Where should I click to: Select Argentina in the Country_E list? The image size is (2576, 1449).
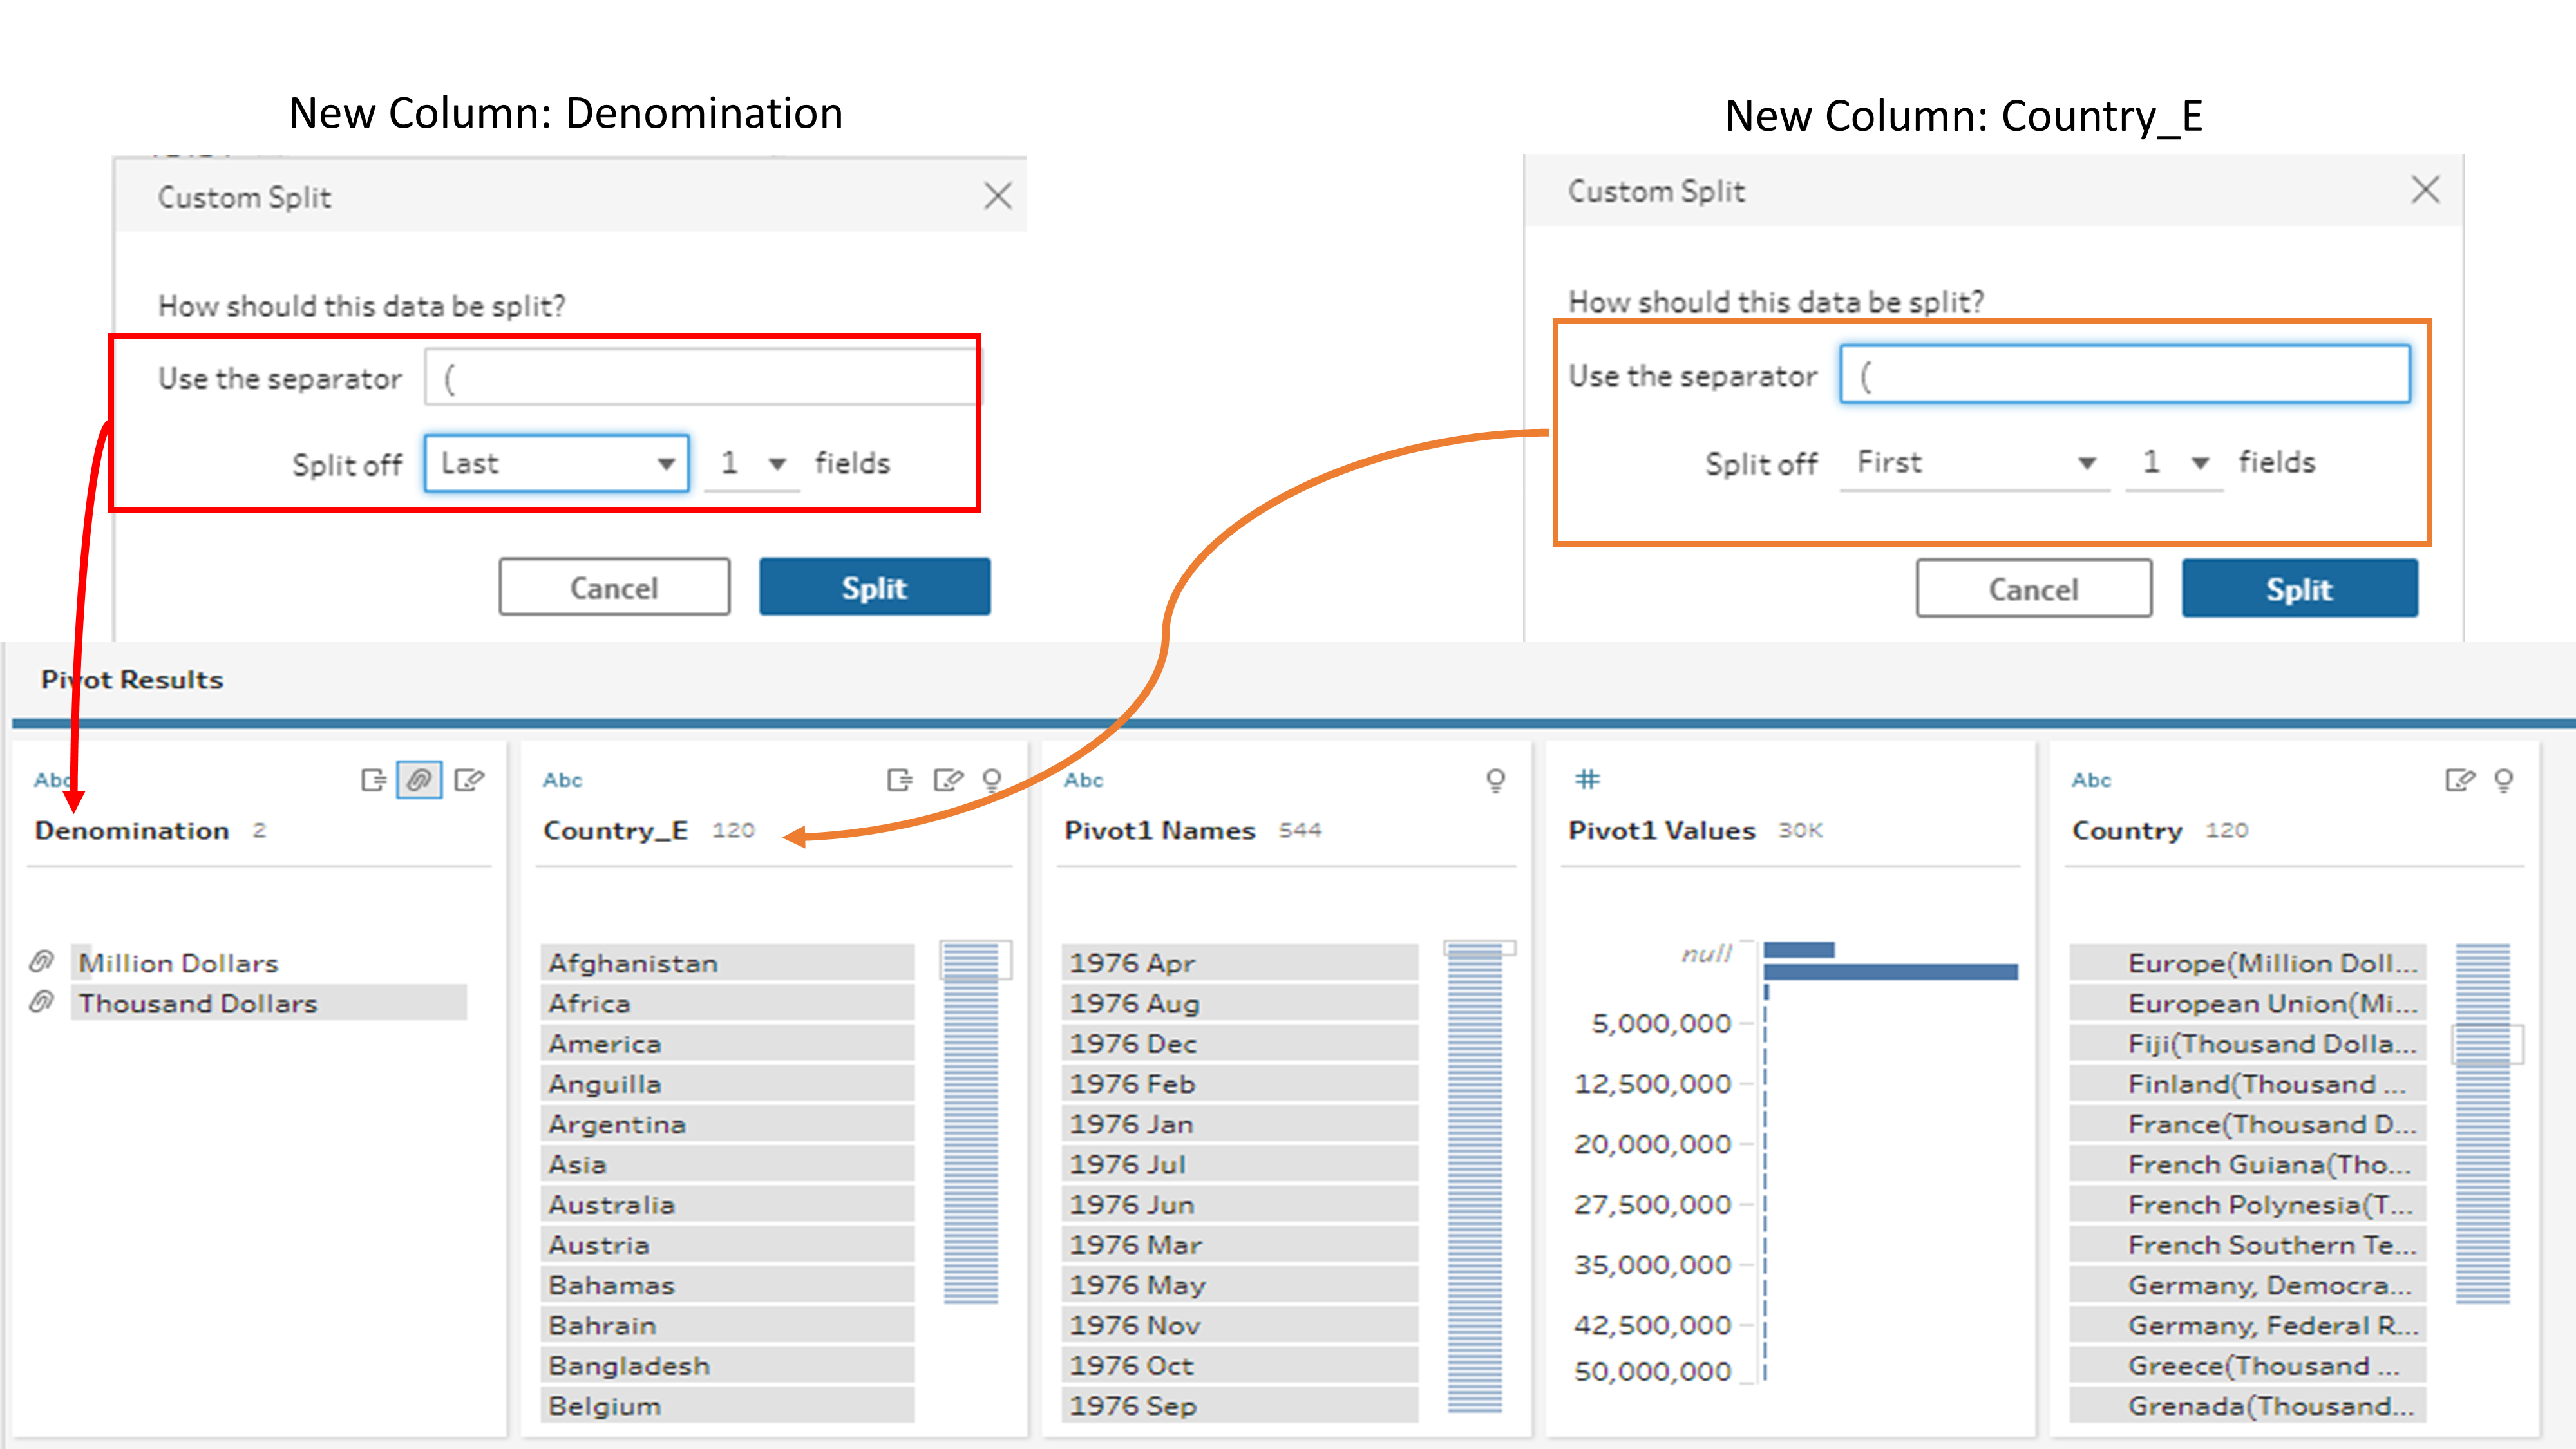[x=728, y=1123]
